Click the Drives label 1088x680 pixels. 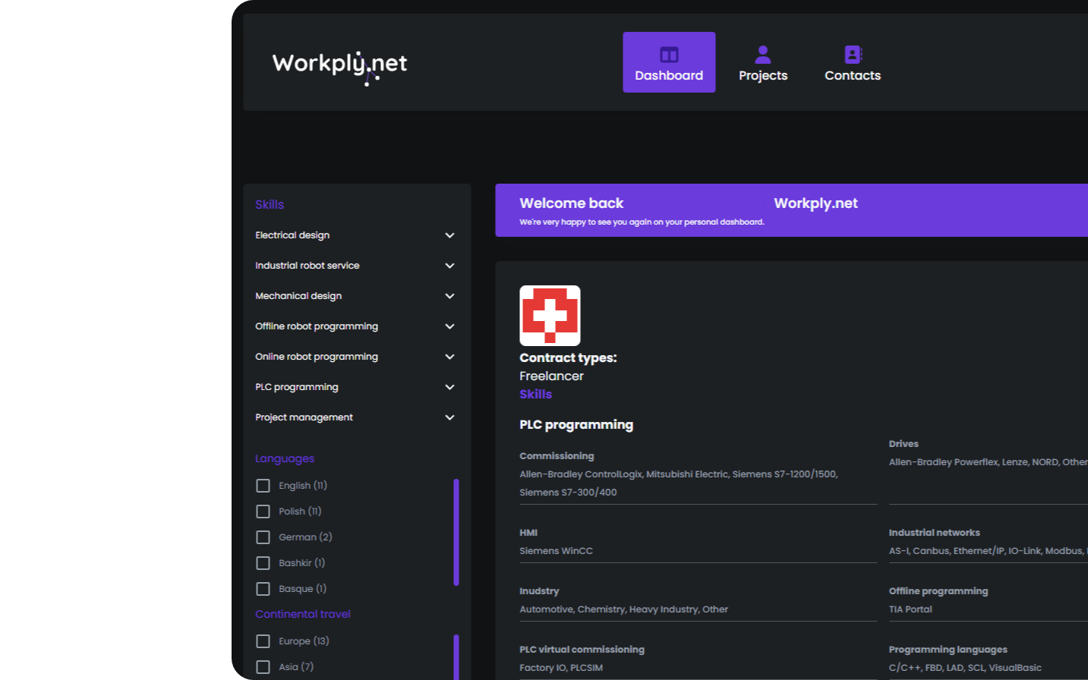click(904, 444)
